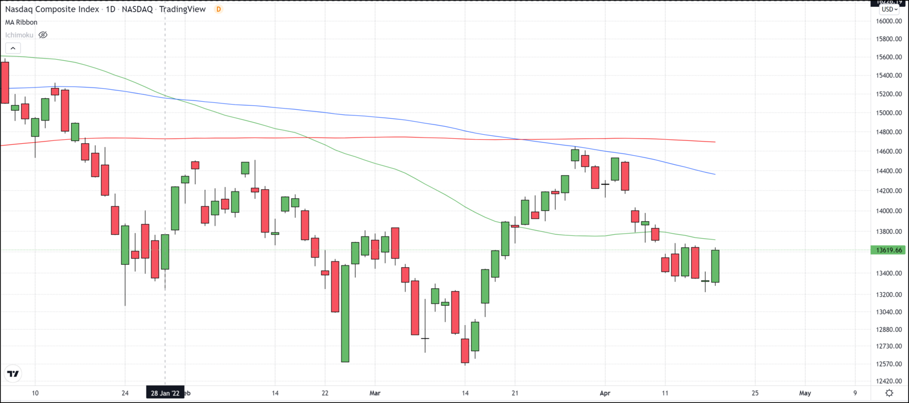
Task: Select the blue moving average line
Action: [398, 118]
